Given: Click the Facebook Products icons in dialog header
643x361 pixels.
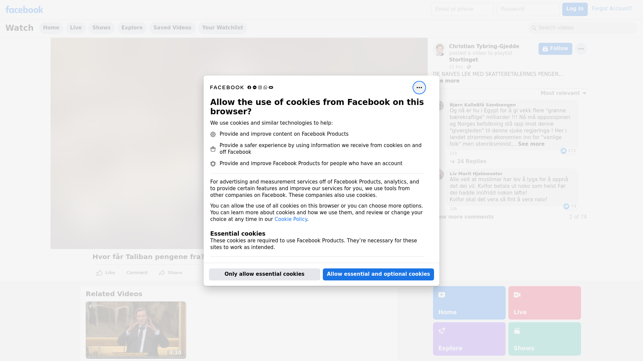Looking at the screenshot, I should coord(260,88).
